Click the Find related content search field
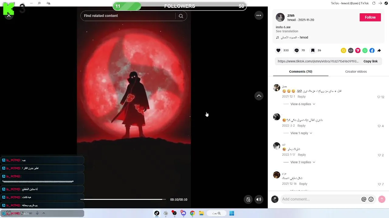389x218 pixels. pyautogui.click(x=129, y=16)
